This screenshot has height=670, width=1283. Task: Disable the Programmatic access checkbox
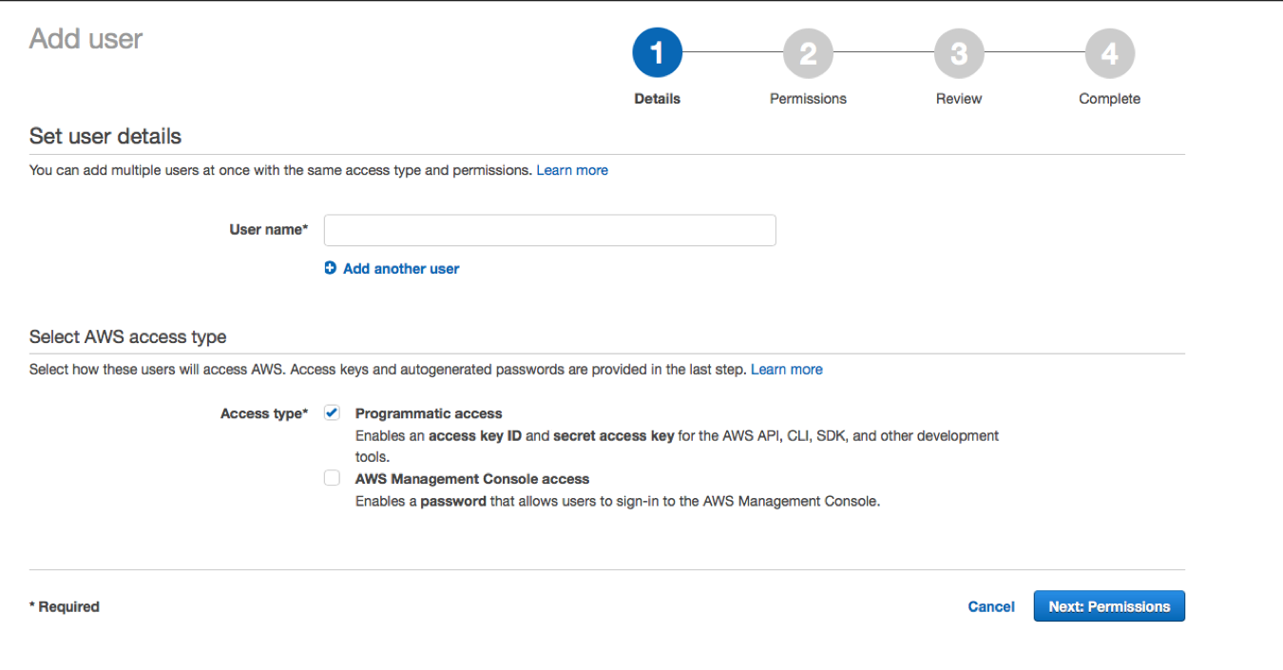(332, 412)
